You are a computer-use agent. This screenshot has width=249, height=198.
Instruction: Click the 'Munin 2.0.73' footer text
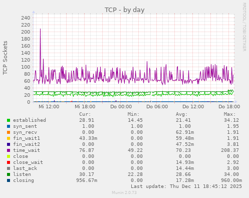[124, 192]
